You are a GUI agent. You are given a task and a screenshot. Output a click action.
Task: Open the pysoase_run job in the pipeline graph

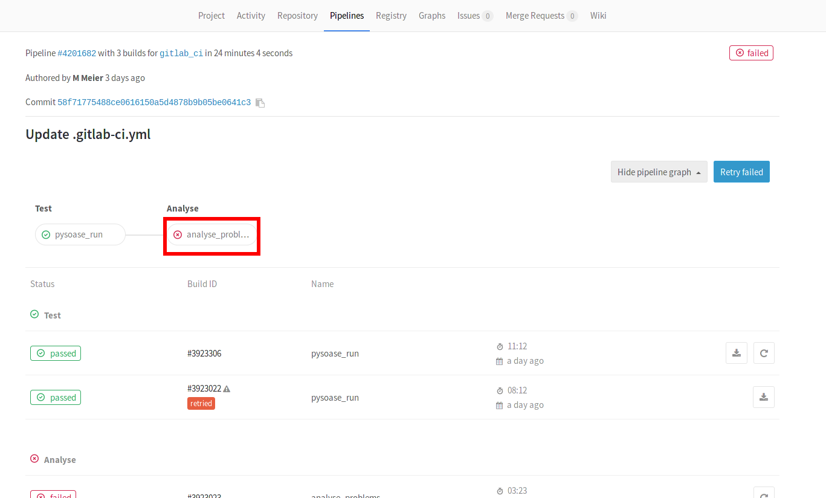click(x=80, y=234)
